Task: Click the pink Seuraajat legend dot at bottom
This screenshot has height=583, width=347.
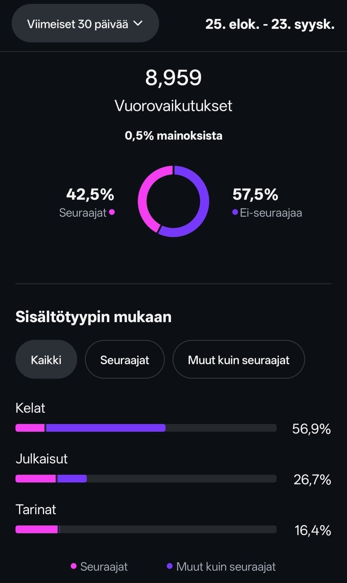Action: point(73,566)
